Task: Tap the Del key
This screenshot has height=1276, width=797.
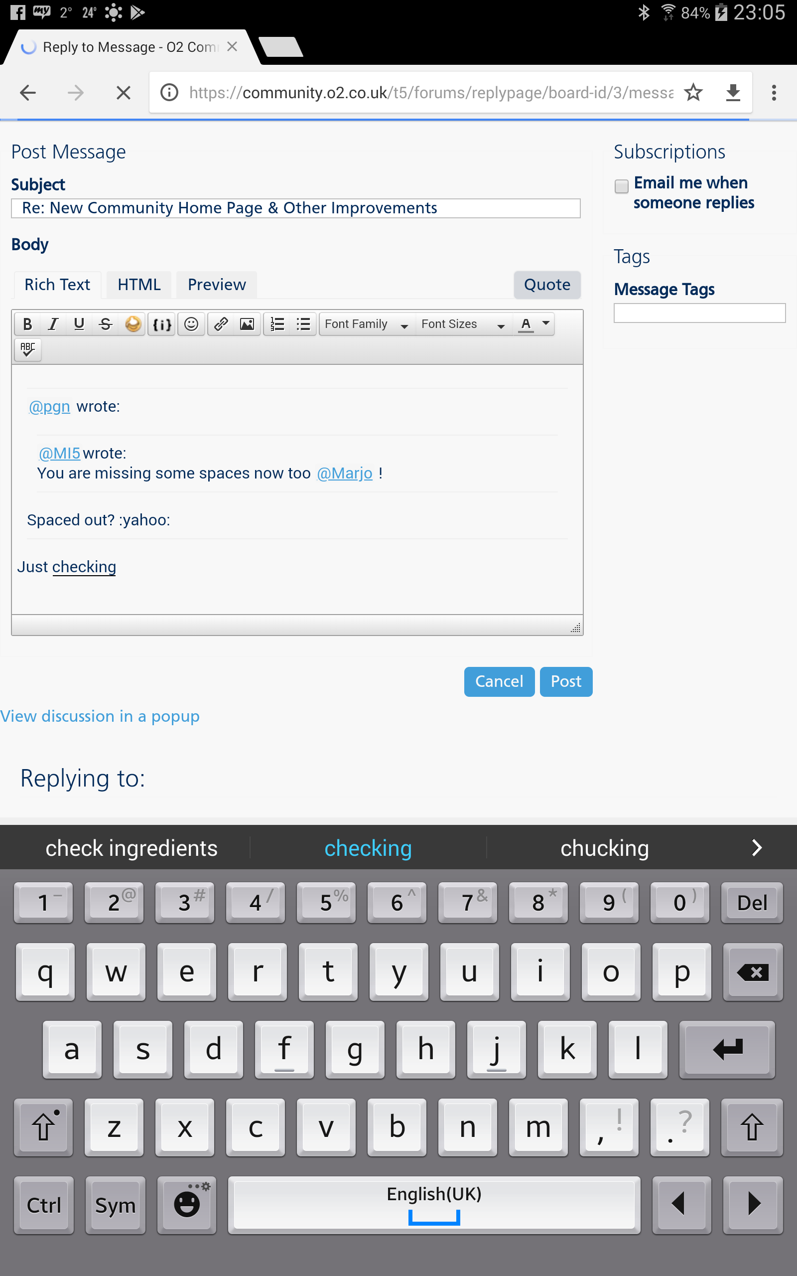Action: click(752, 903)
